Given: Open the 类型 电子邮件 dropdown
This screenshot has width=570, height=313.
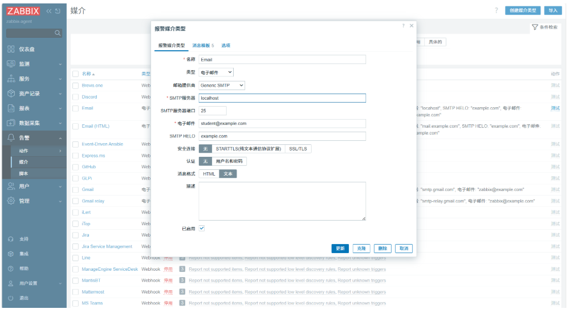Looking at the screenshot, I should click(216, 72).
